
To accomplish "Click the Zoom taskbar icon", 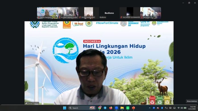I will click(116, 108).
